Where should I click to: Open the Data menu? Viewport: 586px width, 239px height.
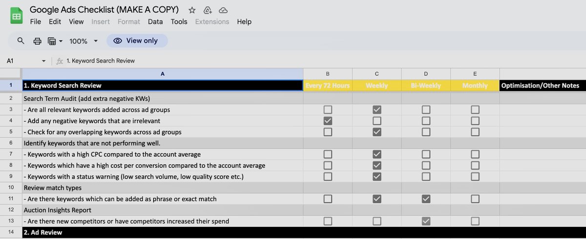pyautogui.click(x=155, y=21)
